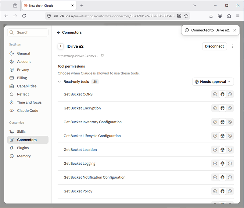The width and height of the screenshot is (244, 208).
Task: Click the browser address bar
Action: (117, 16)
